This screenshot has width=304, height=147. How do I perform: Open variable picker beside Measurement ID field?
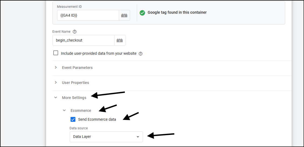[124, 16]
